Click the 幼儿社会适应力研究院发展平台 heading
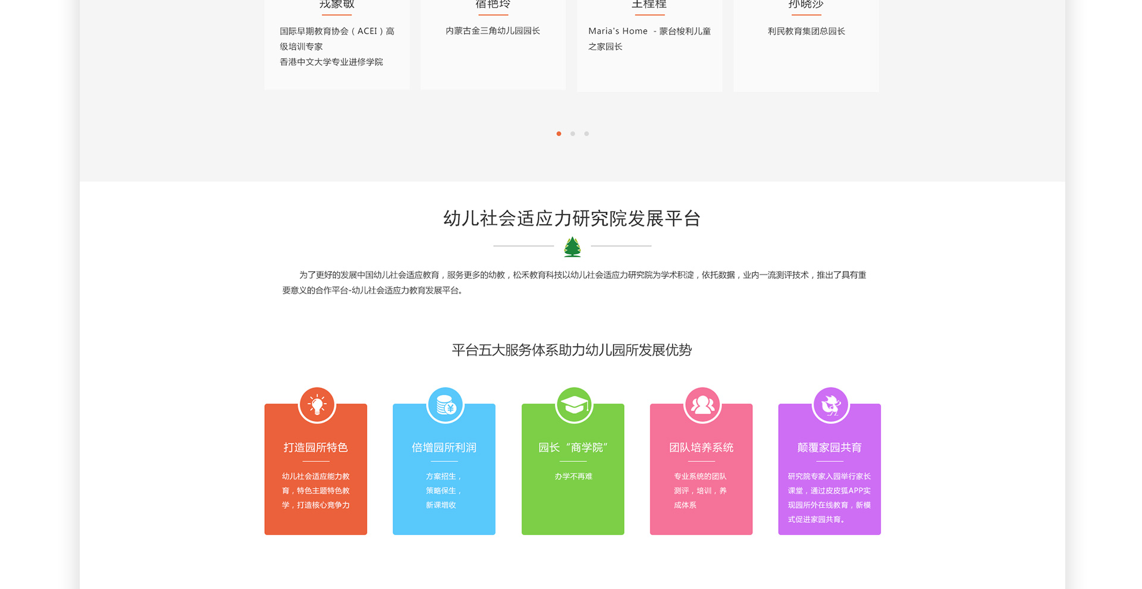 pyautogui.click(x=572, y=219)
